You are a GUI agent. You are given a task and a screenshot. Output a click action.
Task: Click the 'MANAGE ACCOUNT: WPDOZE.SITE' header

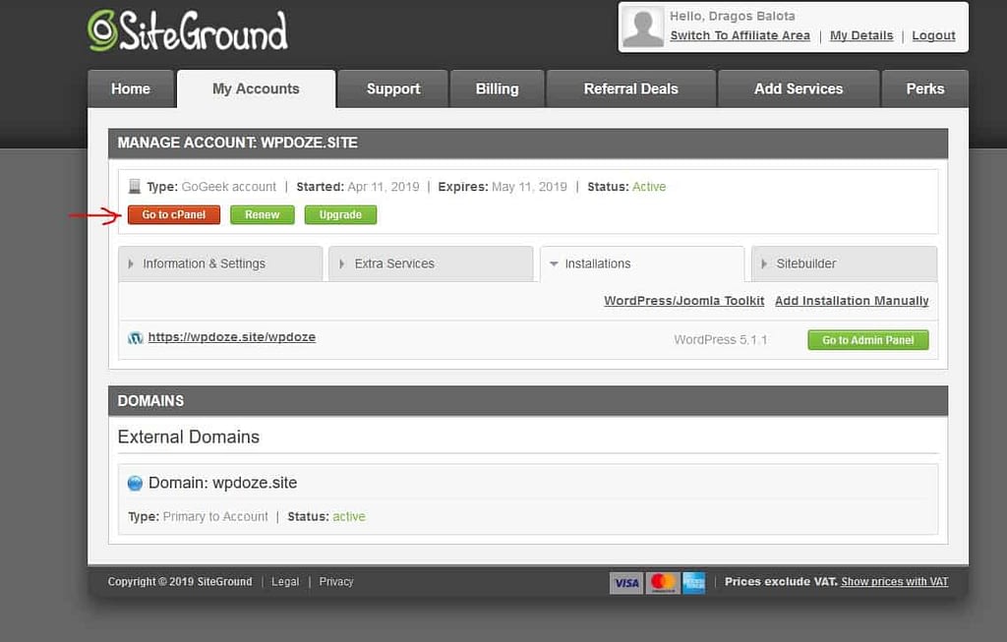(x=238, y=143)
